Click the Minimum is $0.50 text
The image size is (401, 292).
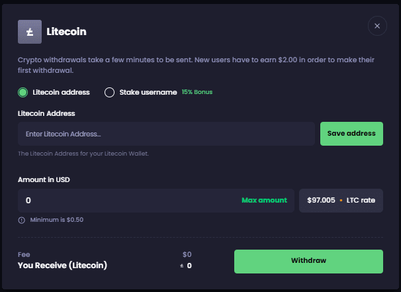(57, 220)
